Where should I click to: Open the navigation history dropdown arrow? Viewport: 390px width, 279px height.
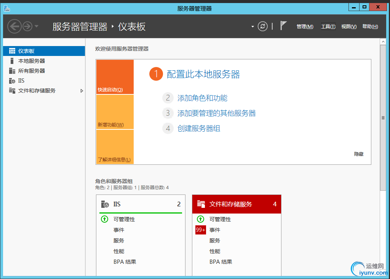(37, 26)
